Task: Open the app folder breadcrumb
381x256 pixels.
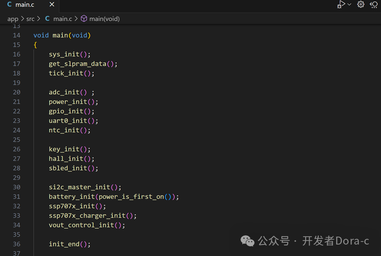Action: pos(13,19)
